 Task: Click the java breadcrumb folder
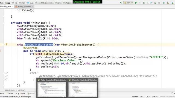click(x=30, y=3)
